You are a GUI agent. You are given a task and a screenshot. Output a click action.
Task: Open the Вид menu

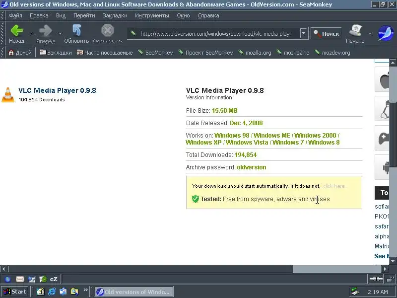point(61,15)
